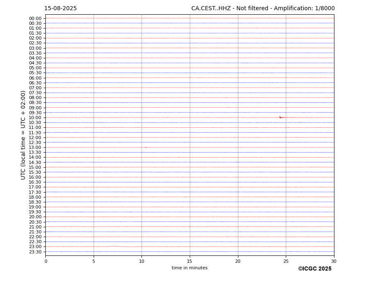
Task: Click the 02:30 time row label
Action: pos(35,43)
